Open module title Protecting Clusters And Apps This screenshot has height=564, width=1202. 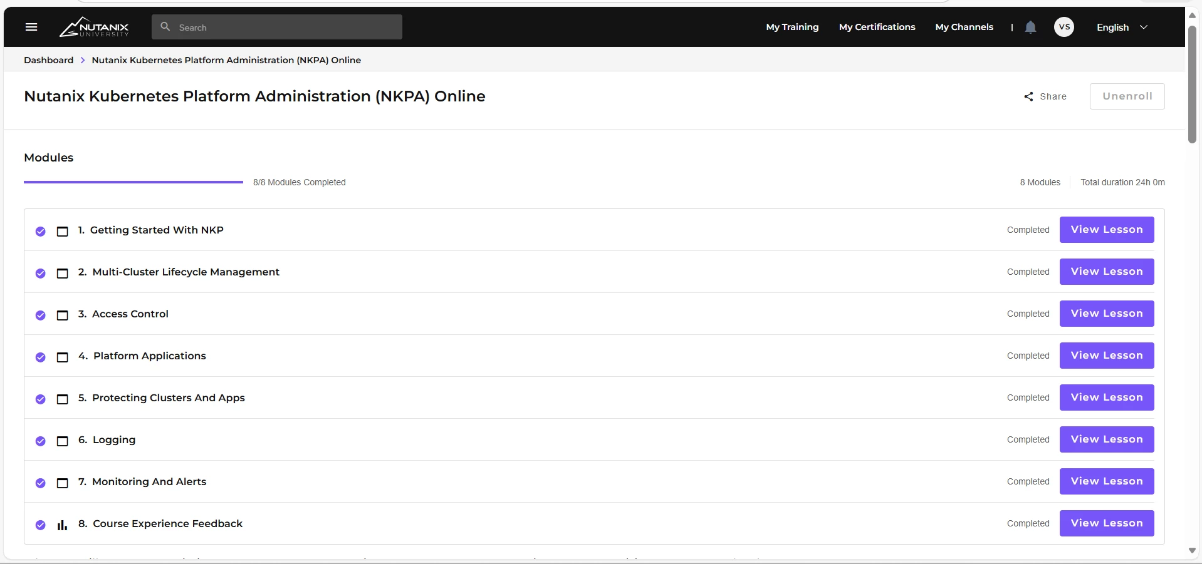[x=169, y=397]
